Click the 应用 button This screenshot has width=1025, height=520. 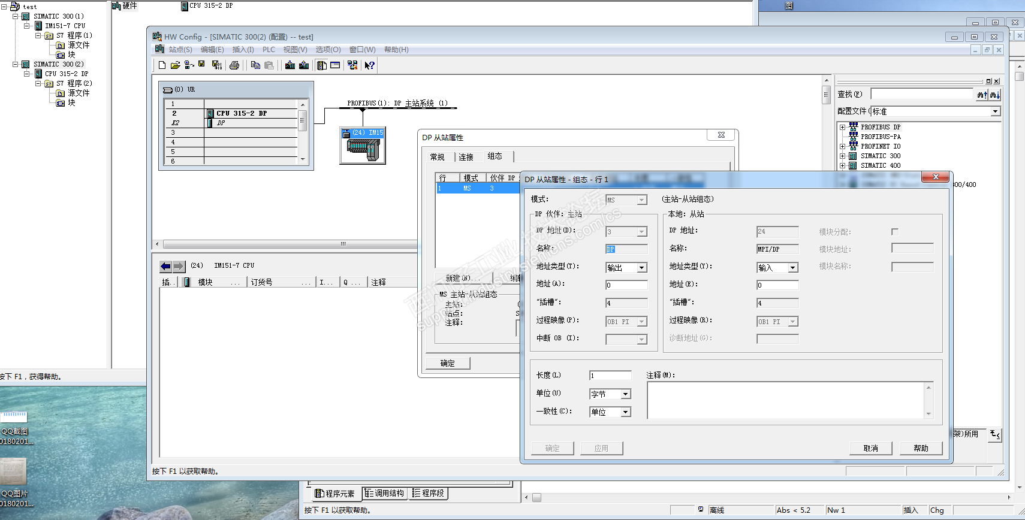602,448
